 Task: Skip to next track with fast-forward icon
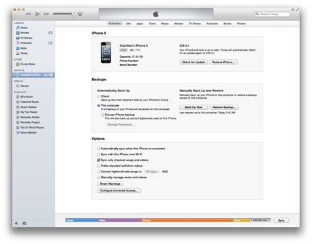pyautogui.click(x=46, y=14)
